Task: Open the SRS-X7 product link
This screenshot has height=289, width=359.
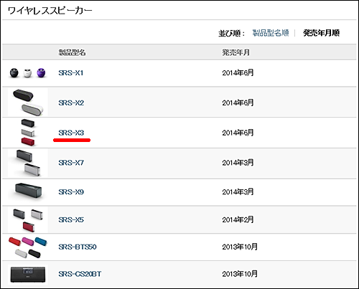Action: click(71, 163)
